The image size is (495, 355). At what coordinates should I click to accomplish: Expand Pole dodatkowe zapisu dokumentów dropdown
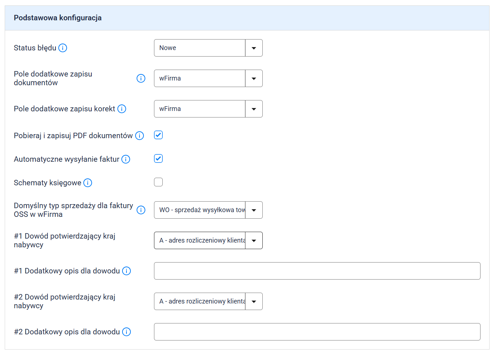pos(208,78)
